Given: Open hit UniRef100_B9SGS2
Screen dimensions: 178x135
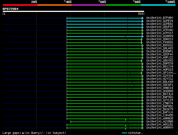Looking at the screenshot, I should point(160,45).
